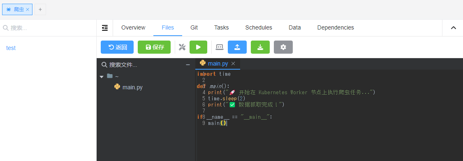463x161 pixels.
Task: Click the 返回 back button
Action: coord(117,47)
